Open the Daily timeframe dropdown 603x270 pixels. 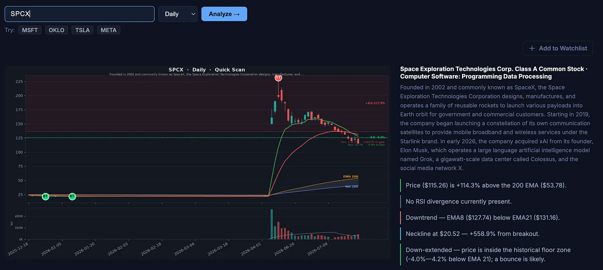click(178, 14)
